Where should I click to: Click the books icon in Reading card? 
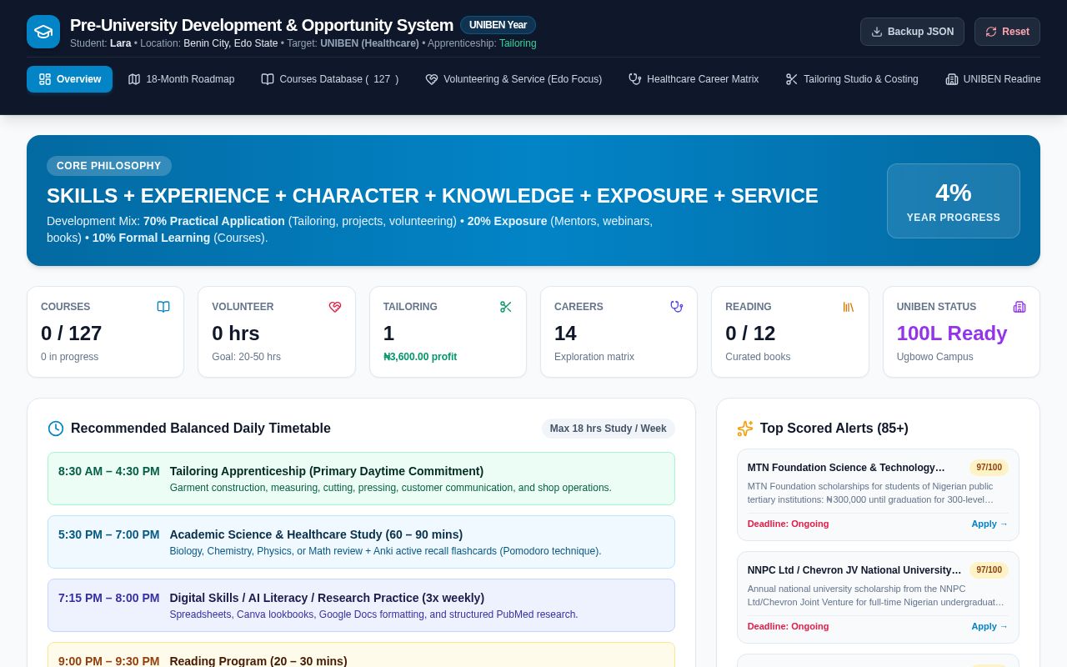[849, 307]
